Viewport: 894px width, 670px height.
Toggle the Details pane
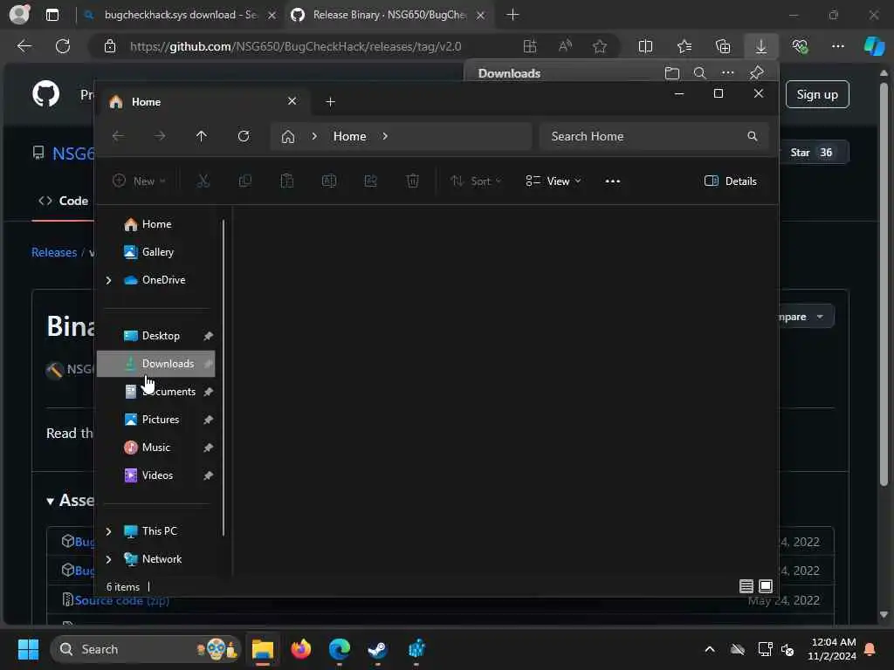pos(731,181)
